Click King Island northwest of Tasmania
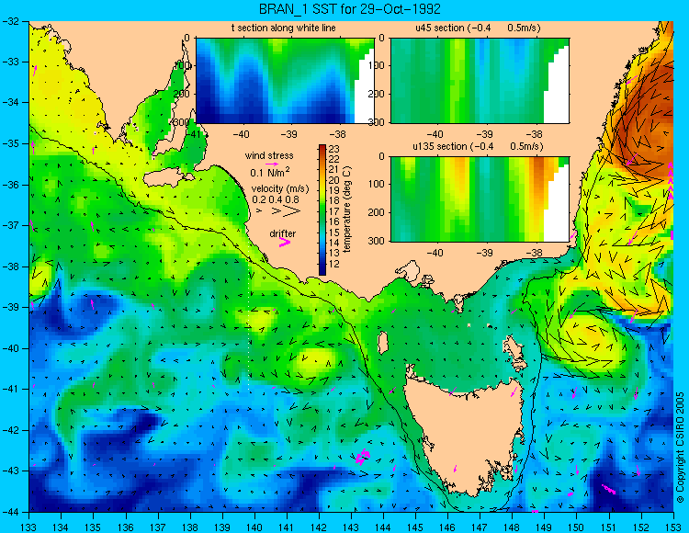The height and width of the screenshot is (533, 689). click(x=383, y=342)
